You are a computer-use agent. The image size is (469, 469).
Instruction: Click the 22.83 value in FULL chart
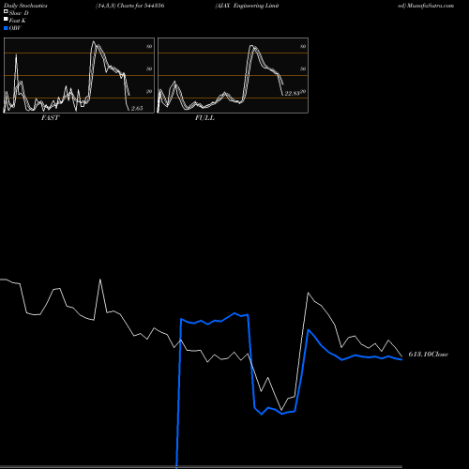pos(292,93)
